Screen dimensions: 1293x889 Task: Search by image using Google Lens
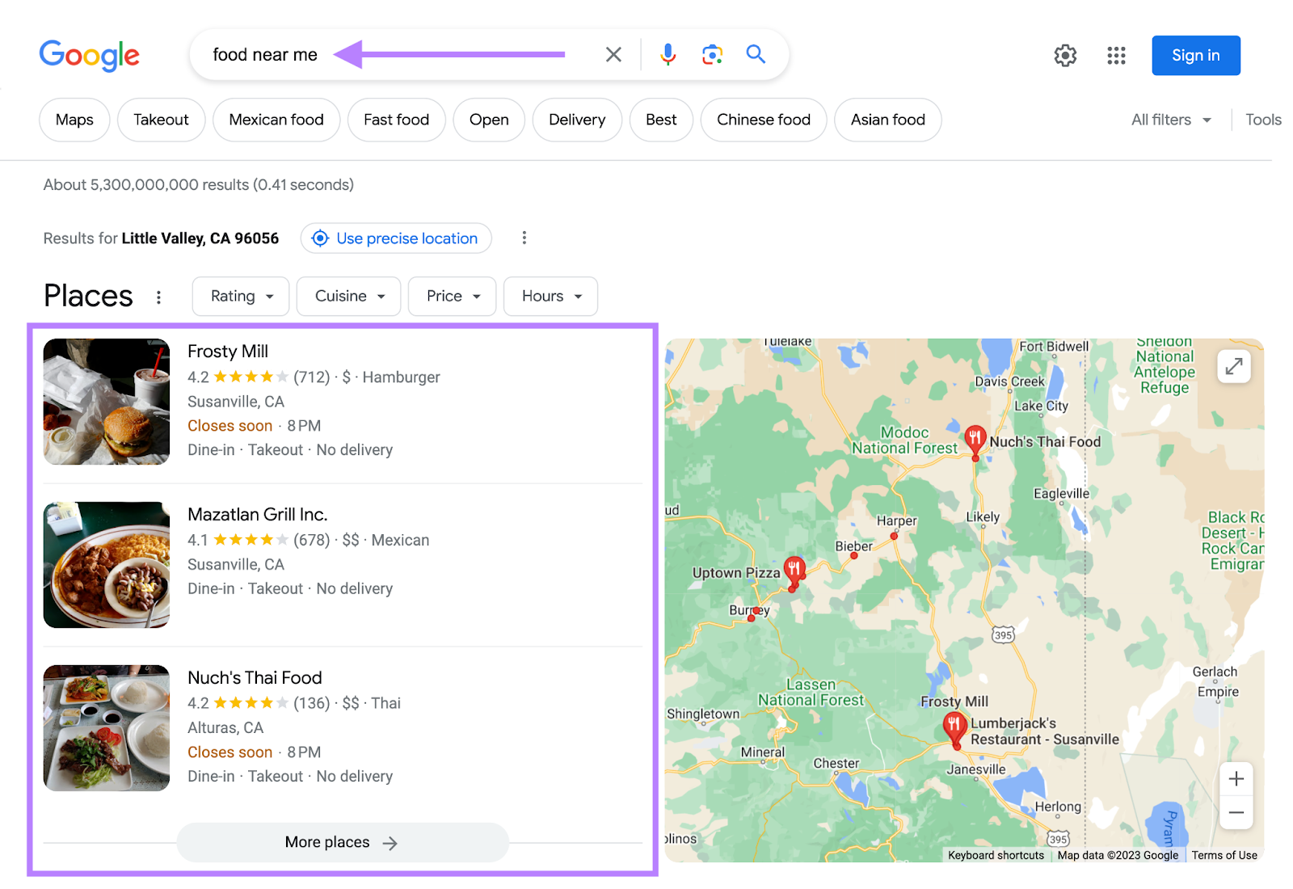pyautogui.click(x=712, y=54)
